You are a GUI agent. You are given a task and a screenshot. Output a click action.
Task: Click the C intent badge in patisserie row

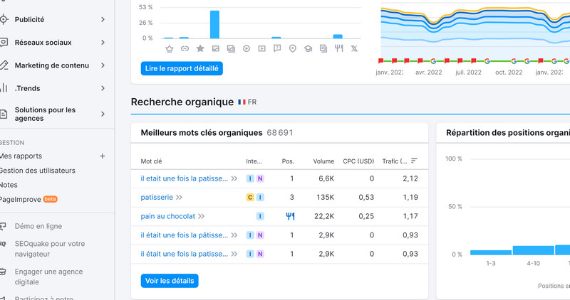250,198
